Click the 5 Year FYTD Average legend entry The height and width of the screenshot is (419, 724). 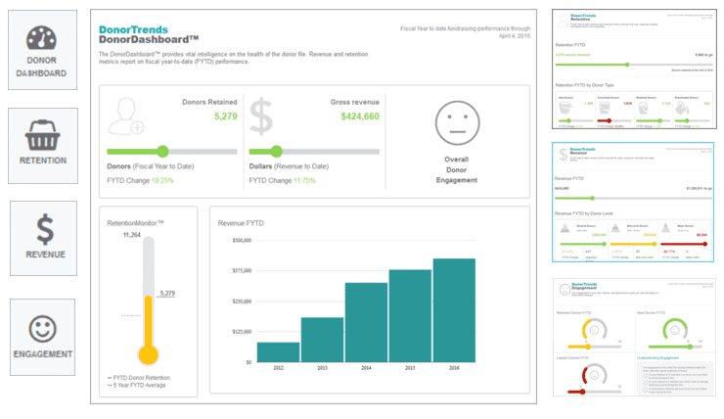[136, 386]
